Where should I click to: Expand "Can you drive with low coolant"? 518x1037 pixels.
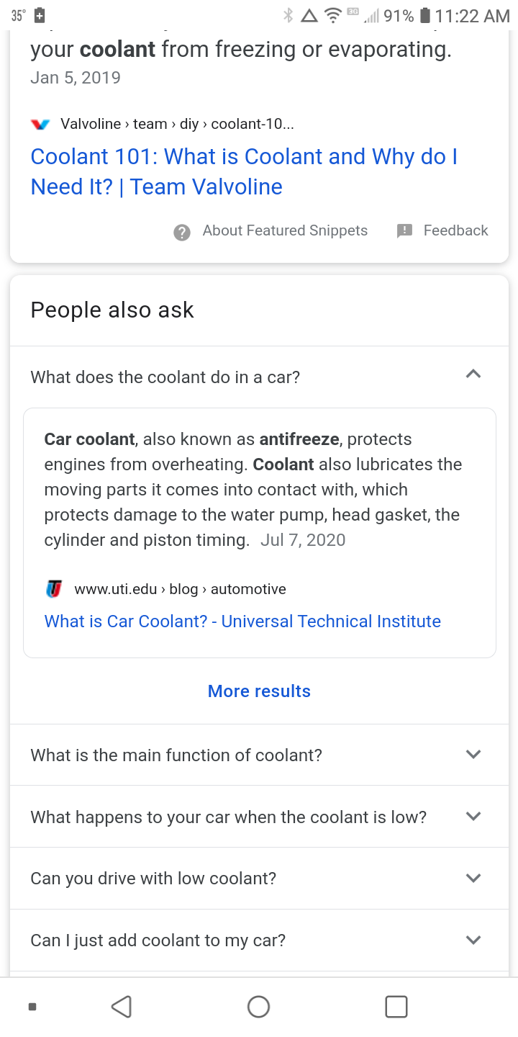[x=473, y=879]
